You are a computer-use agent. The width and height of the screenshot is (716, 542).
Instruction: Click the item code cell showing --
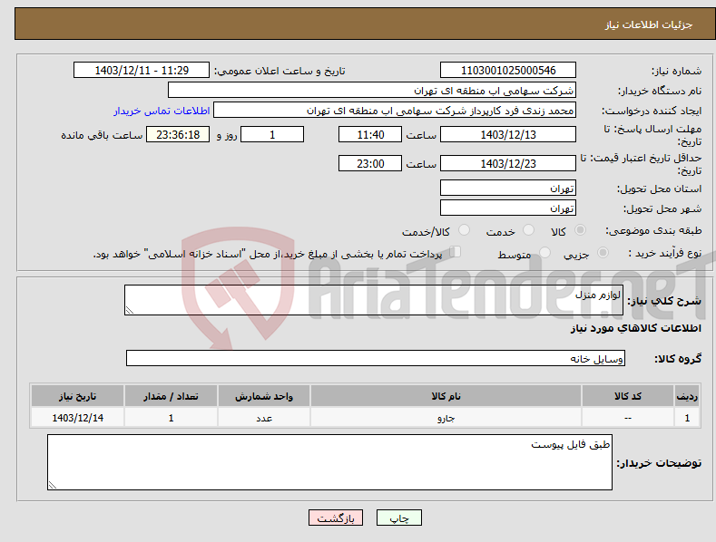(628, 418)
